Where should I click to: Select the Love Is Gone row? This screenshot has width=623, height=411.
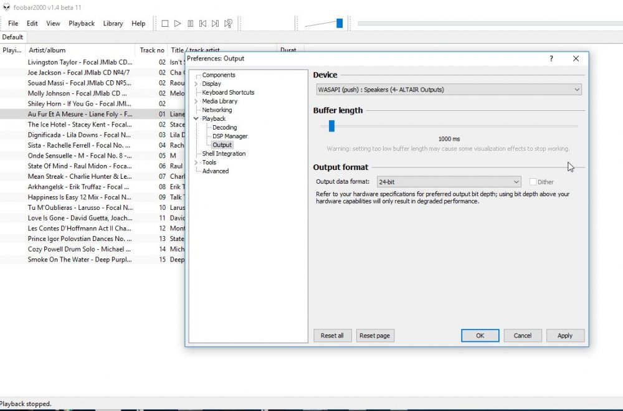pyautogui.click(x=92, y=218)
